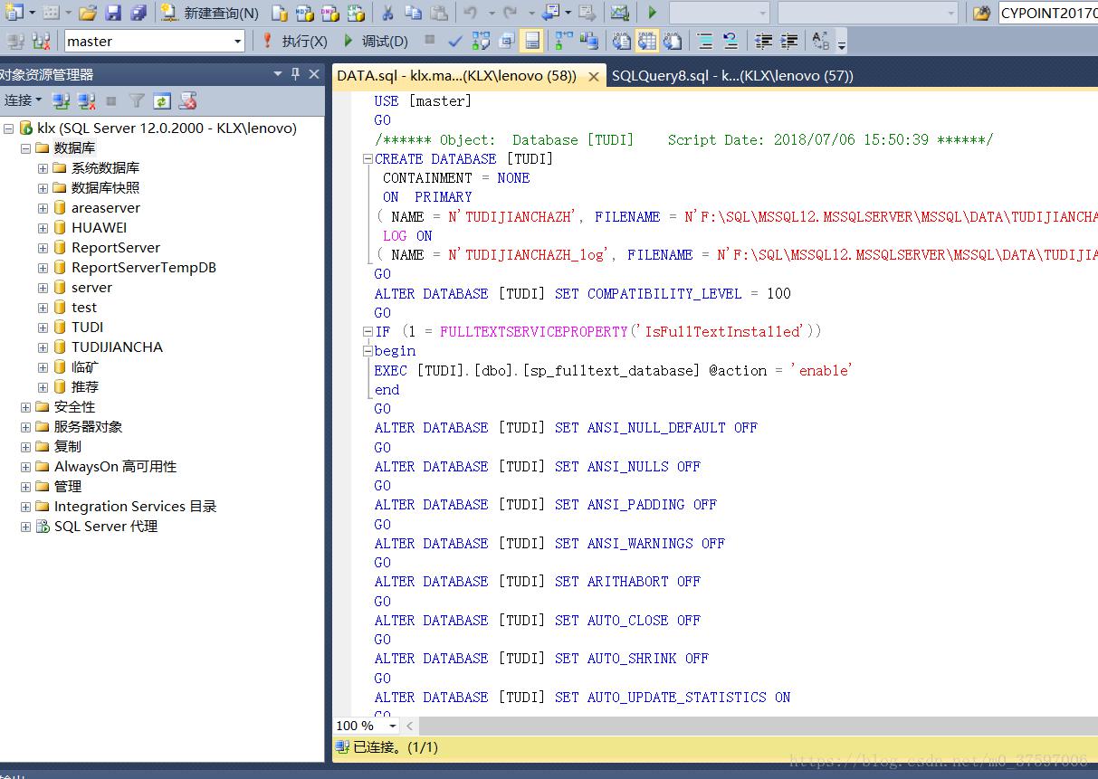Click the Cut scissors icon
Screen dimensions: 1098x779
(387, 13)
